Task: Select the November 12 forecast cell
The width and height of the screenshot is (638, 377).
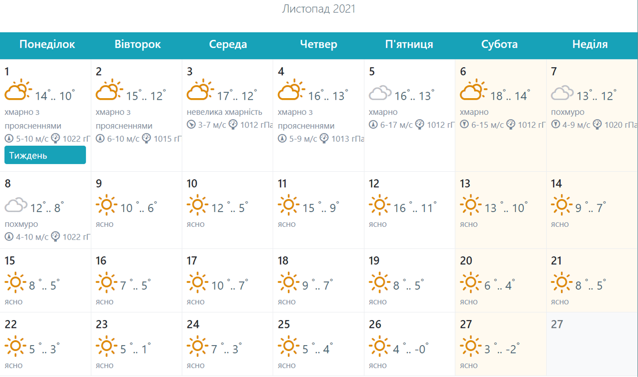Action: coord(409,210)
